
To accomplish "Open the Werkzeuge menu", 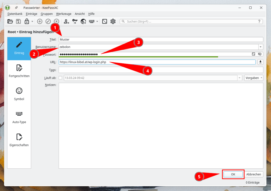I will click(x=64, y=14).
